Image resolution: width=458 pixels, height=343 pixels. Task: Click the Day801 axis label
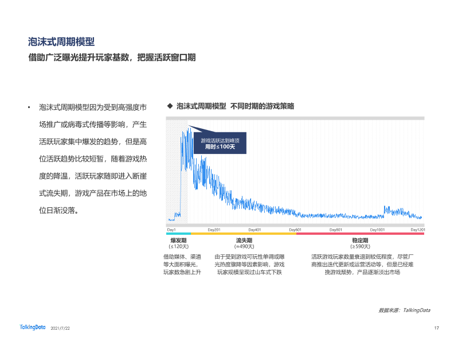click(335, 230)
